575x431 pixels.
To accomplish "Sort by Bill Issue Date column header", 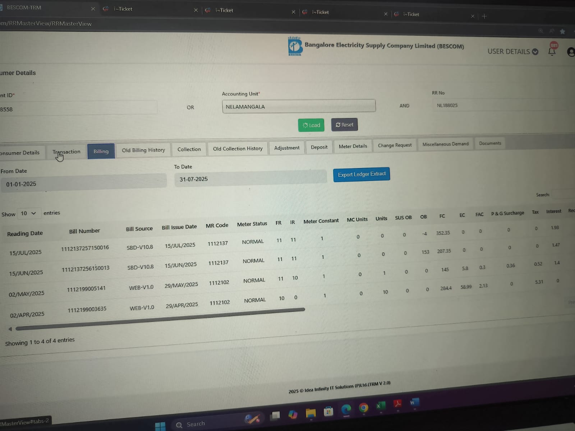I will (179, 227).
